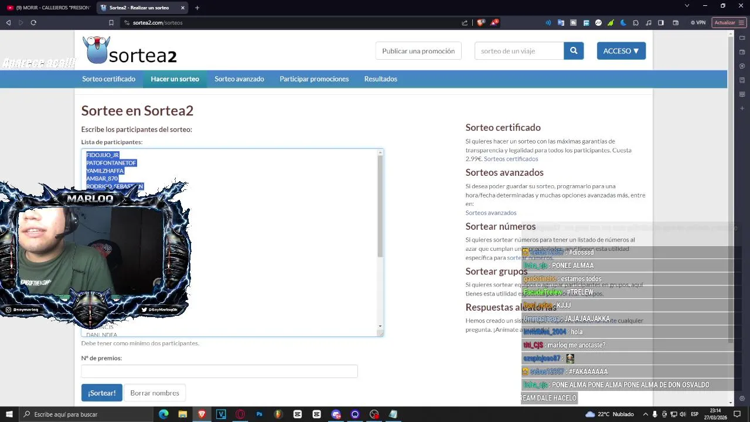This screenshot has width=750, height=422.
Task: Click the ESP language indicator
Action: coord(696,414)
